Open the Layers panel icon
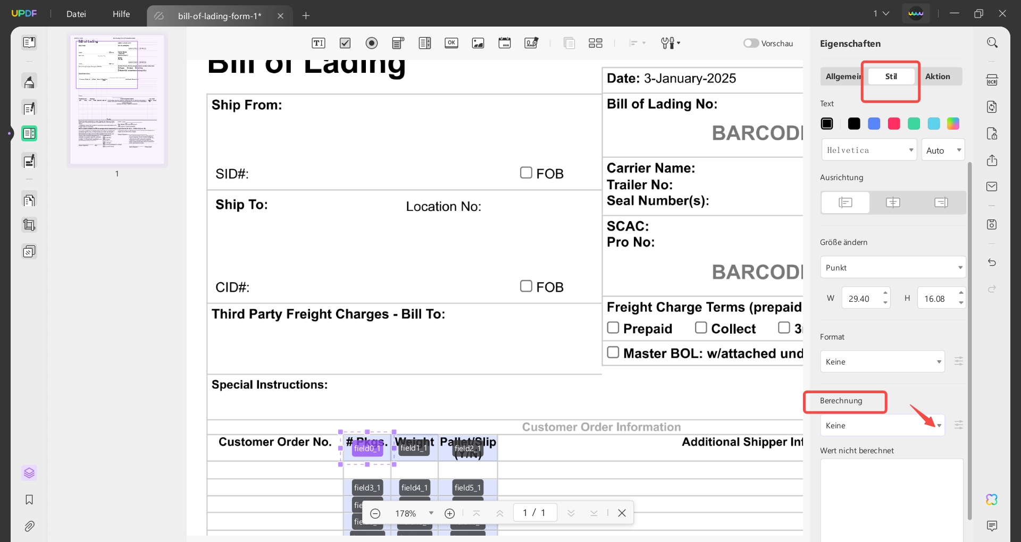This screenshot has height=542, width=1021. coord(29,473)
